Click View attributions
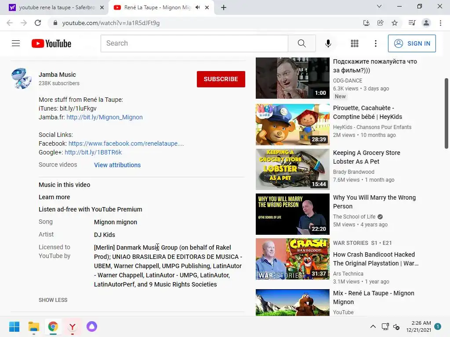Image resolution: width=450 pixels, height=337 pixels. (x=117, y=165)
